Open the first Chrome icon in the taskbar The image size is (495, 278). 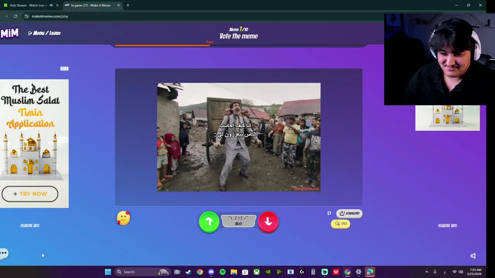(x=200, y=272)
